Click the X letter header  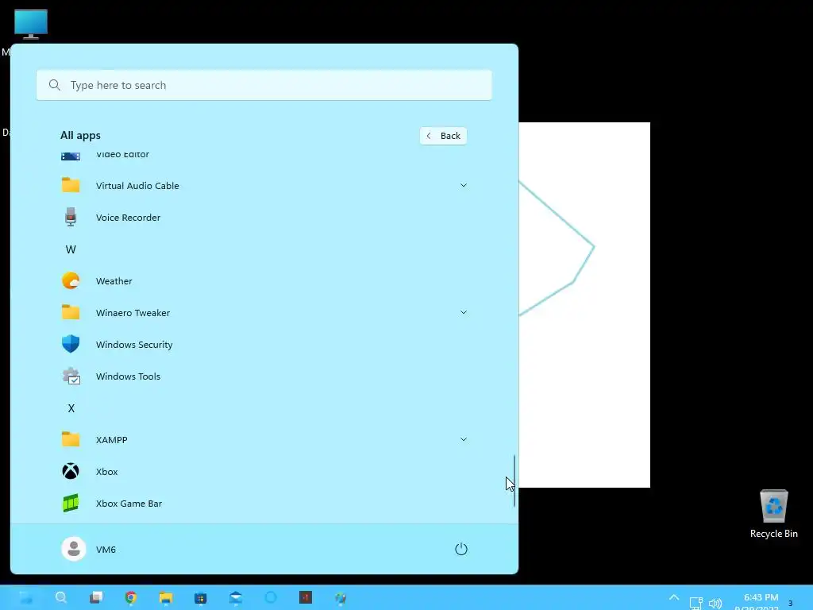pyautogui.click(x=71, y=408)
